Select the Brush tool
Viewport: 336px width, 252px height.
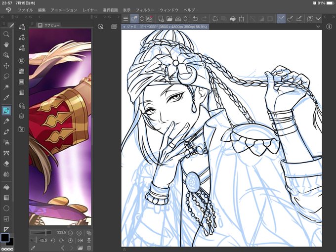tap(6, 132)
